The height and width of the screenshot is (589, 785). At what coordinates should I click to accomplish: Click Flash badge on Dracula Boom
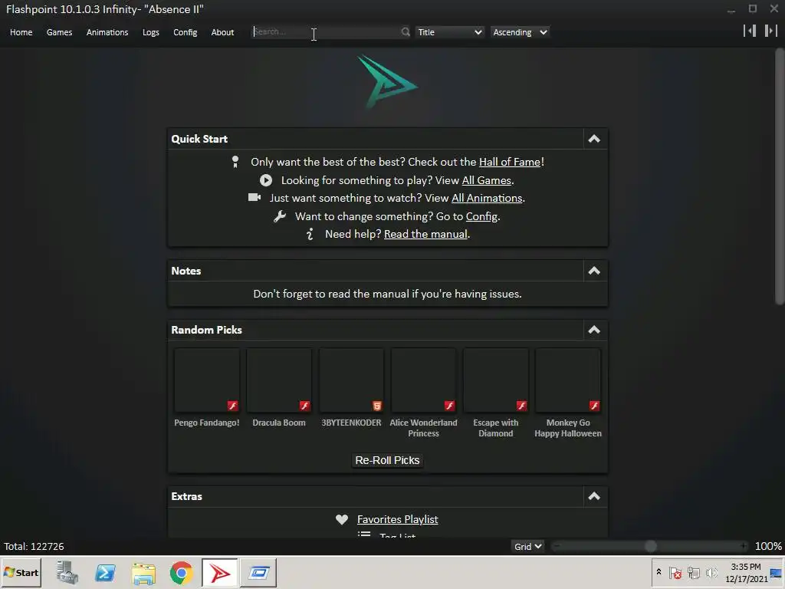pos(305,406)
